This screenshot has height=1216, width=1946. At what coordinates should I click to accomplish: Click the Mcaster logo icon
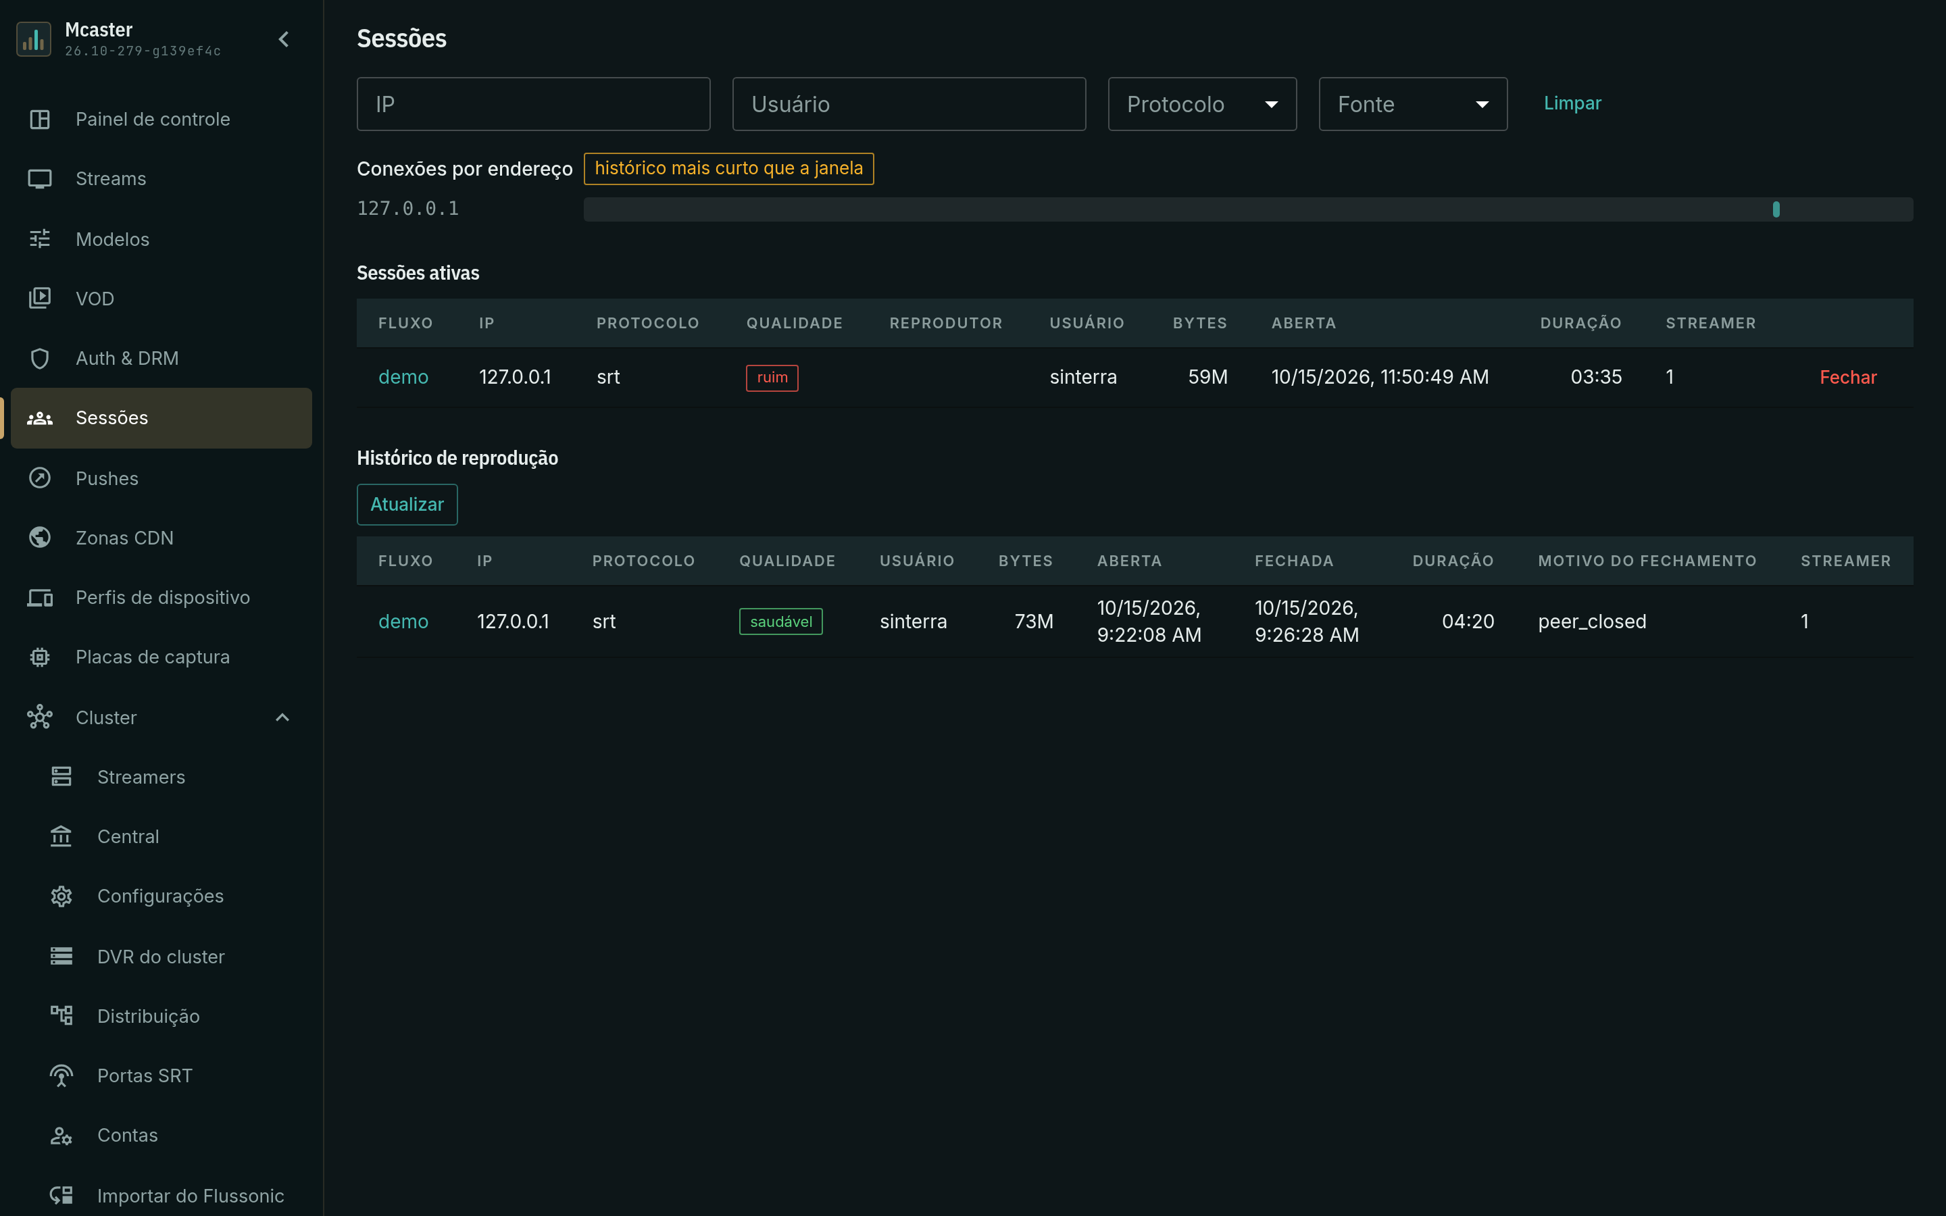click(34, 39)
